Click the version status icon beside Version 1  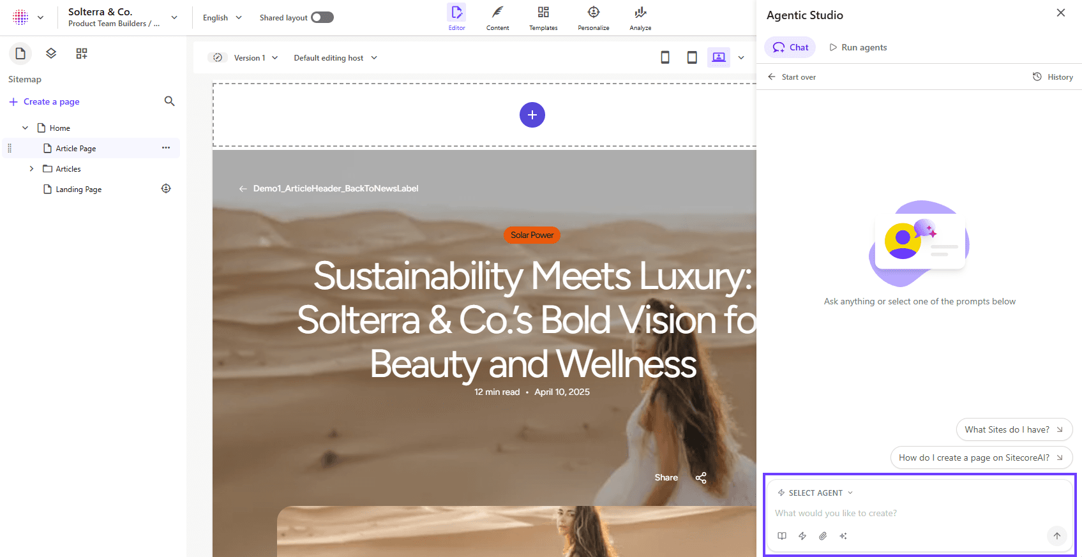point(218,57)
